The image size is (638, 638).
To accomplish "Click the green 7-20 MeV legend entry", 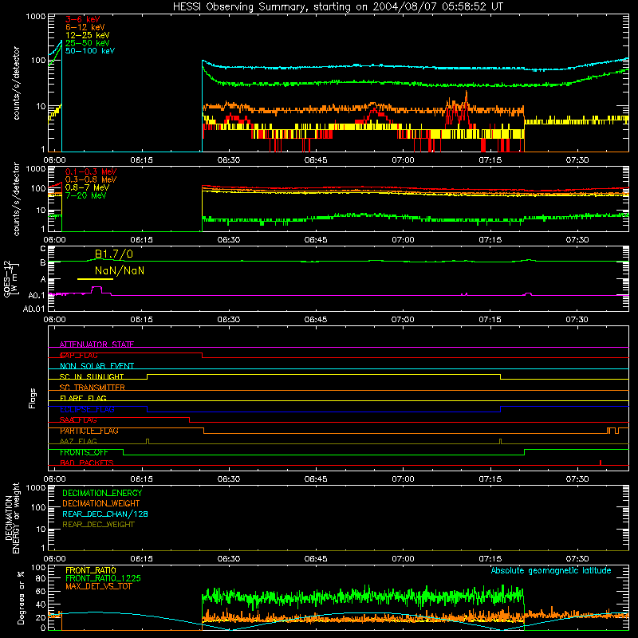I will (86, 195).
